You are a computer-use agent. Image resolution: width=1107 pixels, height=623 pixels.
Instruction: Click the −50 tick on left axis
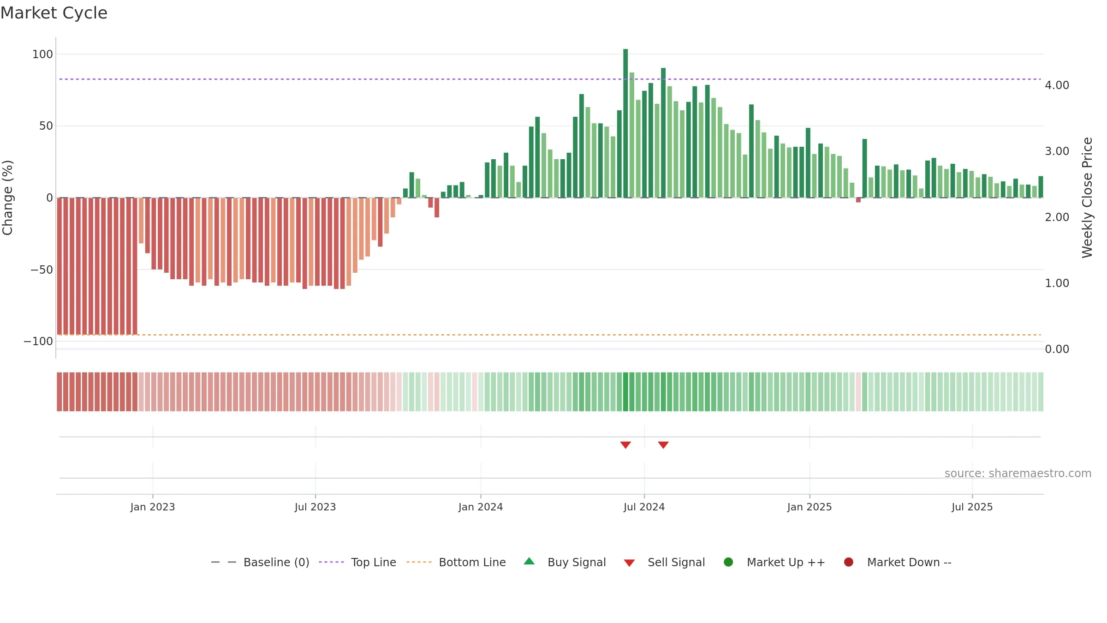coord(42,270)
